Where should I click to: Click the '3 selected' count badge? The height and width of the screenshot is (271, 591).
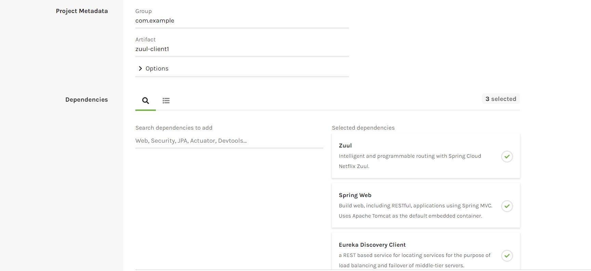tap(501, 99)
